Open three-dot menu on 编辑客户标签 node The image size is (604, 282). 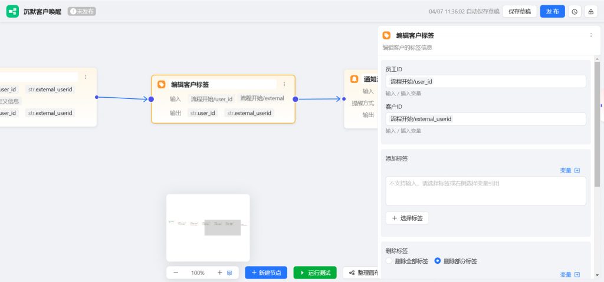[284, 84]
